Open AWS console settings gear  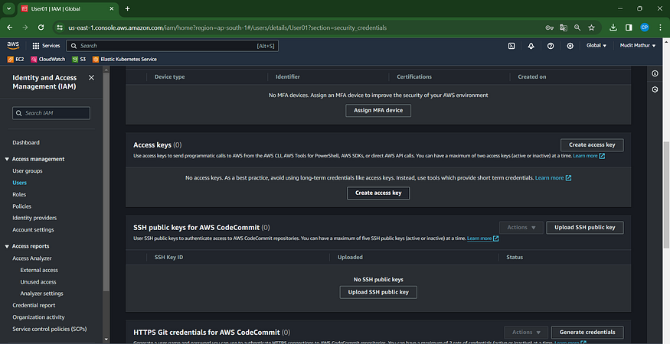tap(570, 46)
